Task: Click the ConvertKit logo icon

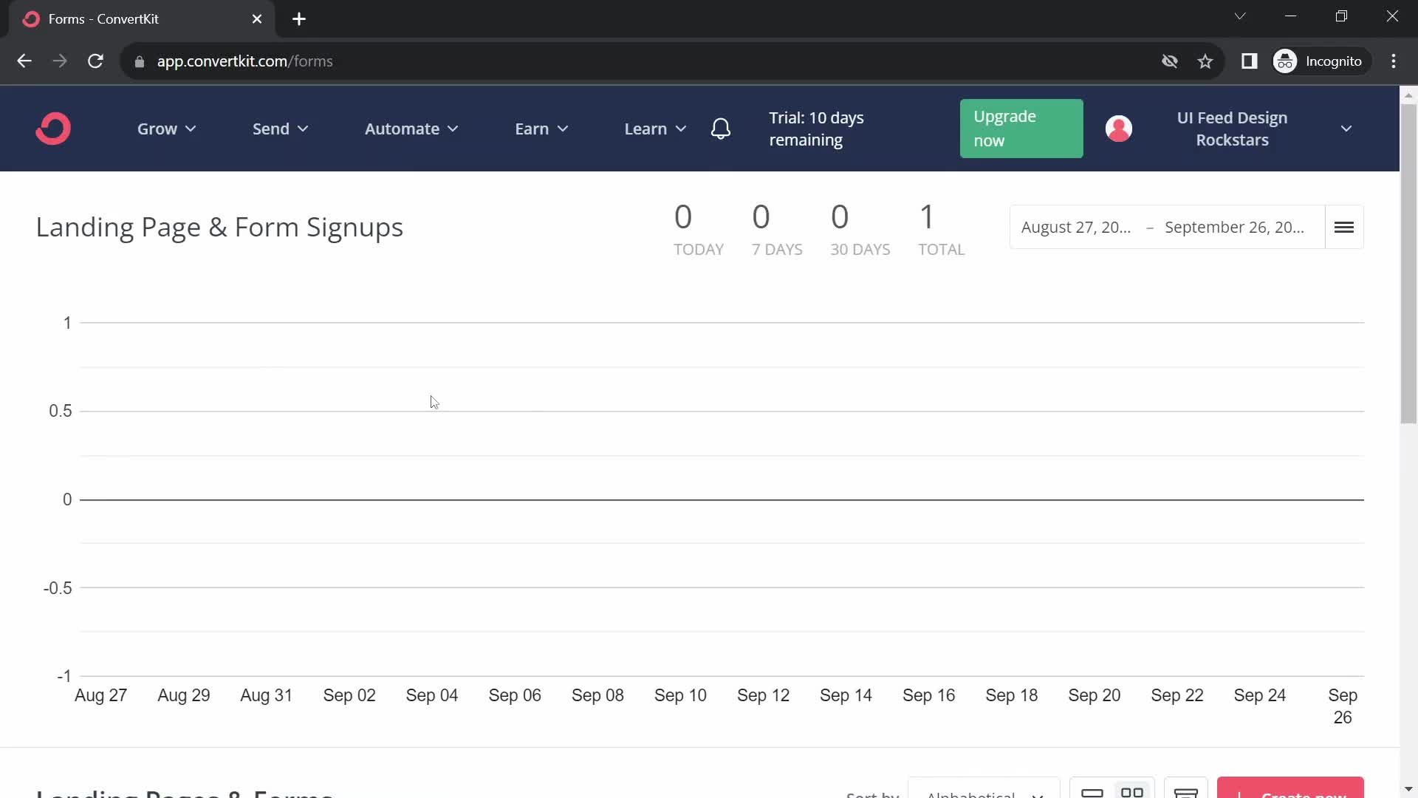Action: pyautogui.click(x=54, y=129)
